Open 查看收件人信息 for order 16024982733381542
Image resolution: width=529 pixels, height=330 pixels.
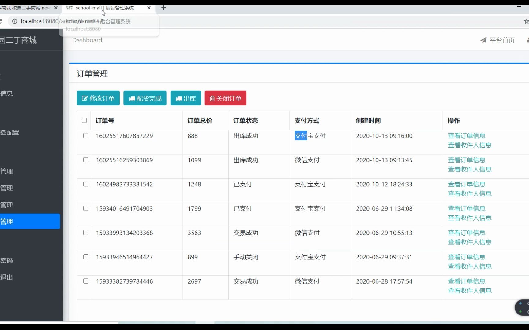pos(470,194)
